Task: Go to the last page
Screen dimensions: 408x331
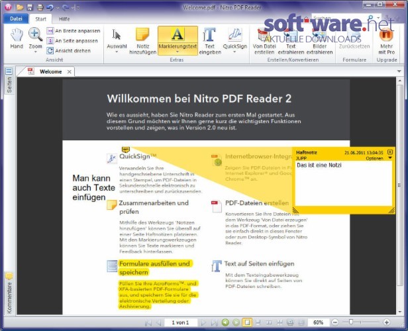Action: coord(215,322)
